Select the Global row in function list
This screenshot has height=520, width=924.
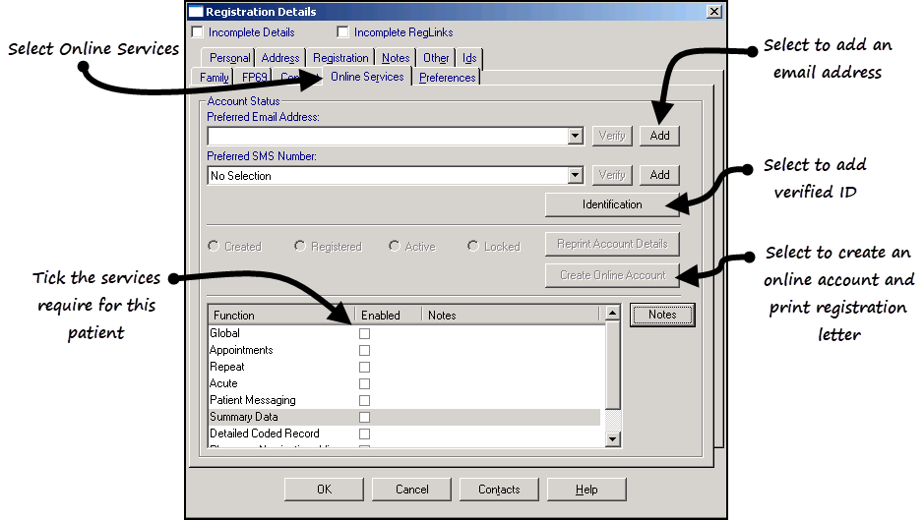pyautogui.click(x=404, y=333)
